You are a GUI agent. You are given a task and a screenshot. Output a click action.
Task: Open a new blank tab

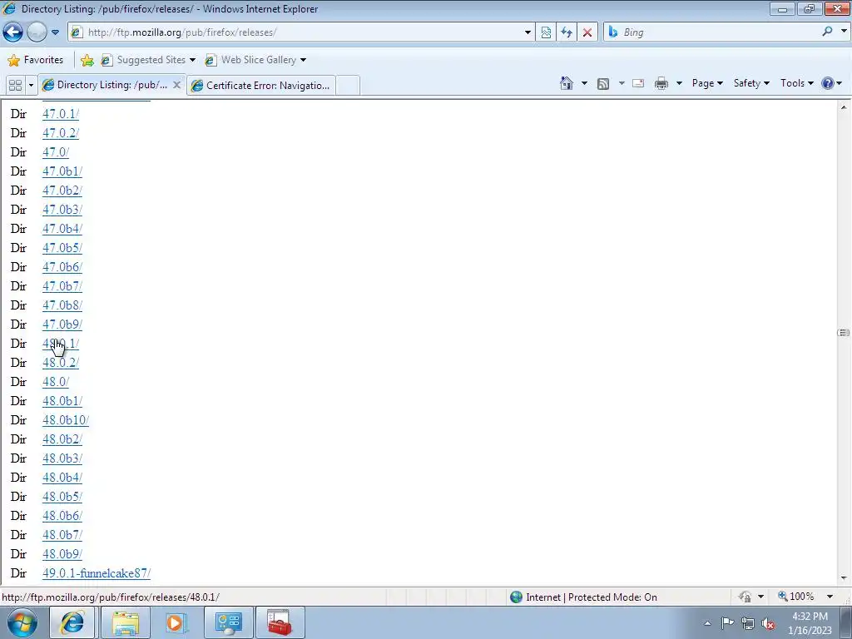[348, 86]
